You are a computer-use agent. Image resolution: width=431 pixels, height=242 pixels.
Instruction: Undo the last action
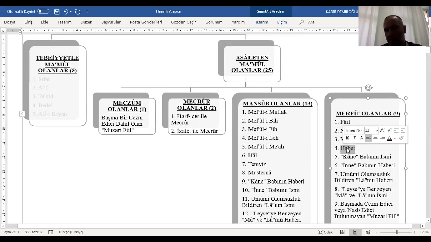tap(66, 12)
